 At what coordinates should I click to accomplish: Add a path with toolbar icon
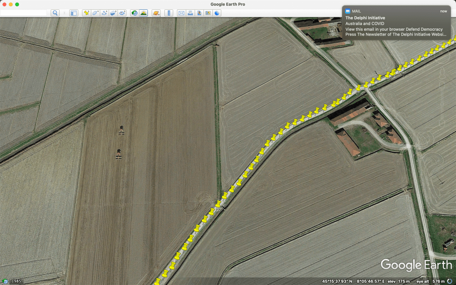104,13
